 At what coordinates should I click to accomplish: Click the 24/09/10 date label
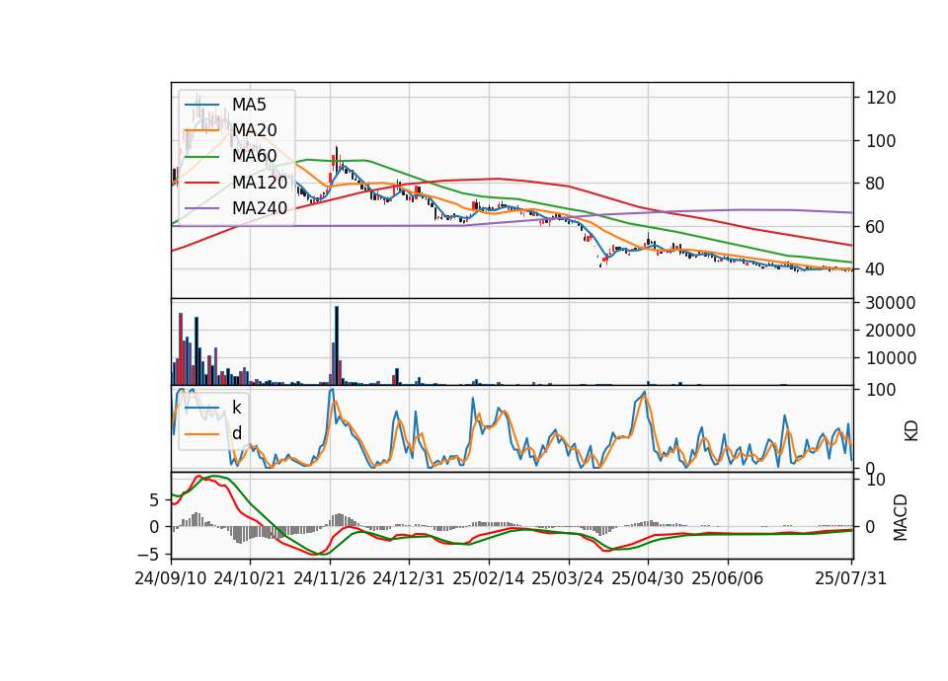pyautogui.click(x=171, y=578)
